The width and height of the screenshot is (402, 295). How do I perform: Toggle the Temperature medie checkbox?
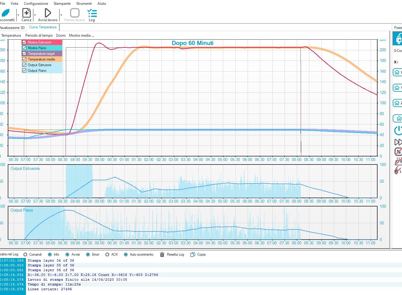click(x=24, y=59)
